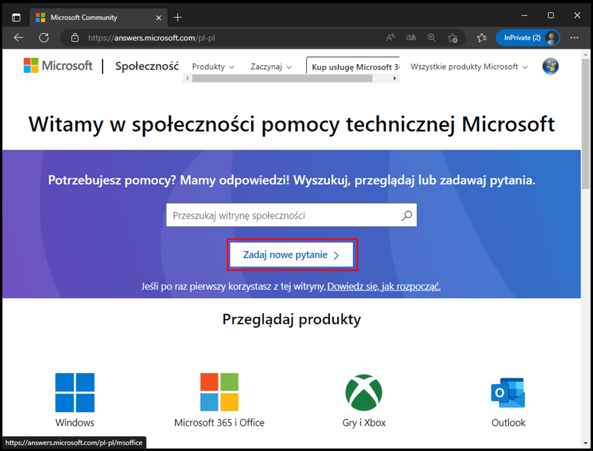Expand Wszystkie produkty Microsoft menu
The image size is (593, 451).
click(x=469, y=67)
